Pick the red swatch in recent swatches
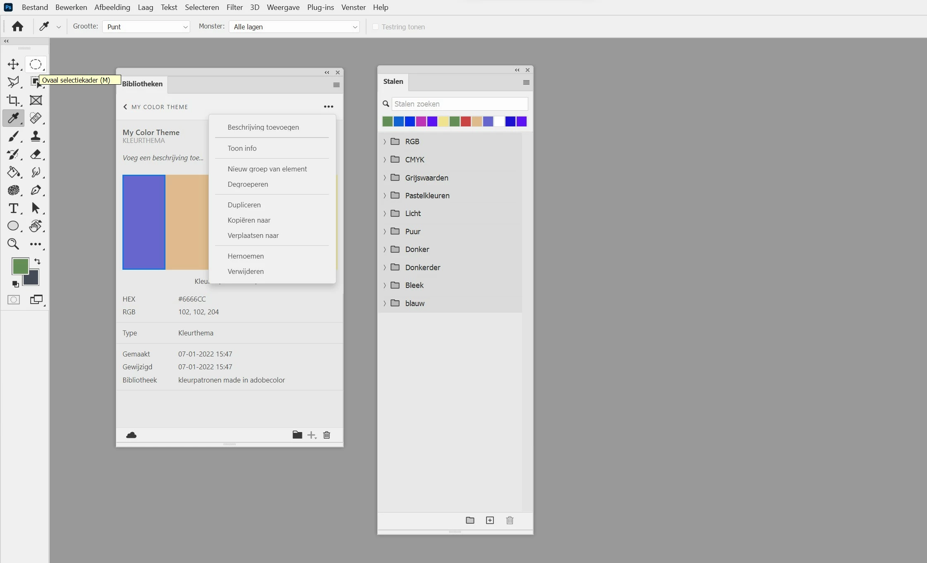The height and width of the screenshot is (563, 927). pos(466,121)
